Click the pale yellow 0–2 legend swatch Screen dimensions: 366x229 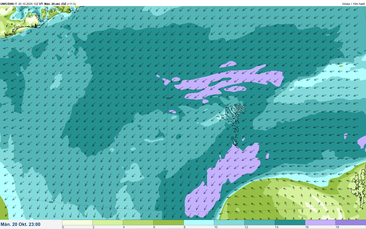pos(77,222)
